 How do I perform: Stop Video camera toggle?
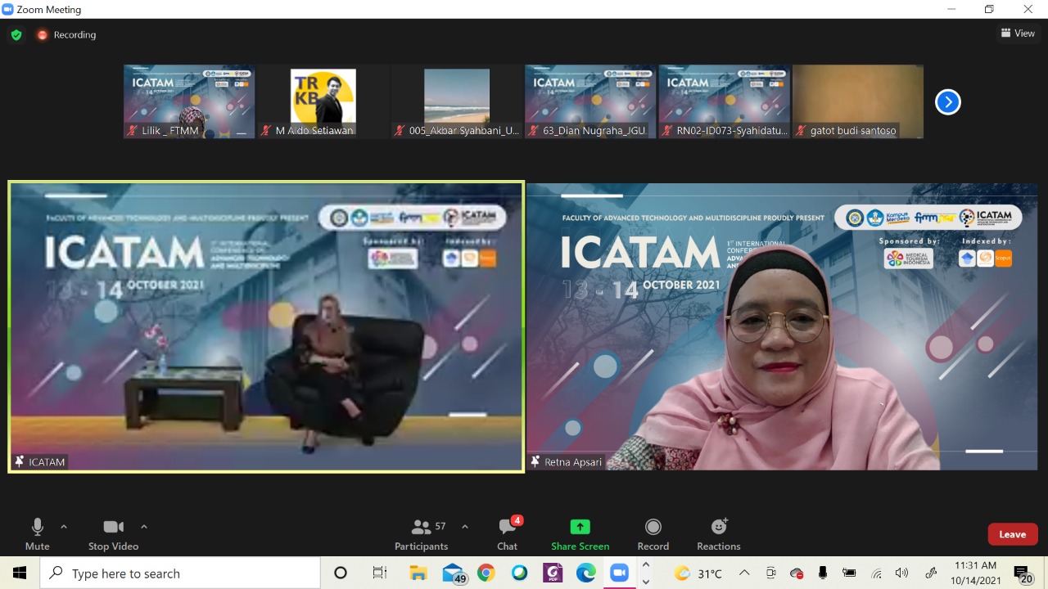[113, 534]
